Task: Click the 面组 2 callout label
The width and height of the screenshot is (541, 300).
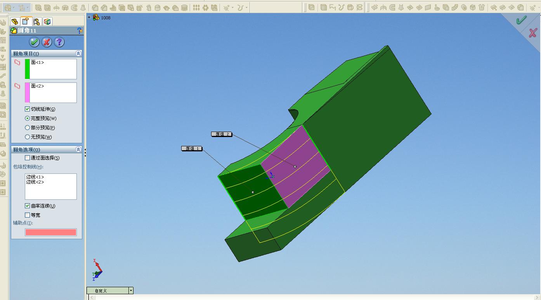Action: [222, 134]
